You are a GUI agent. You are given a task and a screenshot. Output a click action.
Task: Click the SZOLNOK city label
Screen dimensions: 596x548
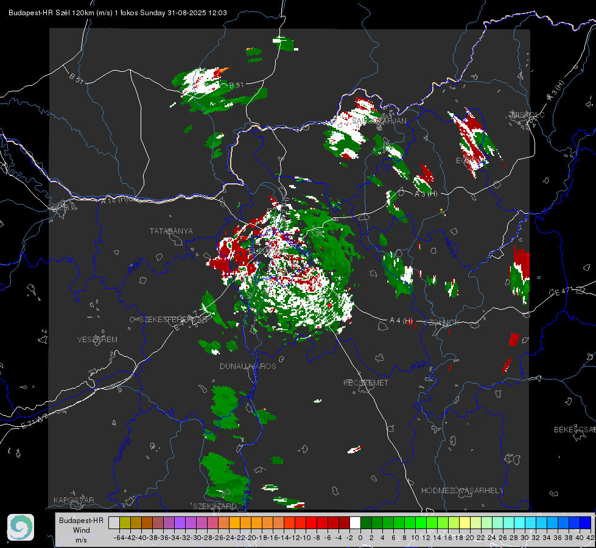tap(443, 323)
